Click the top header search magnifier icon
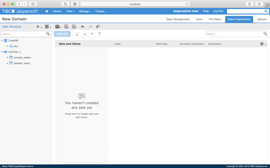The height and width of the screenshot is (168, 270). [x=266, y=11]
